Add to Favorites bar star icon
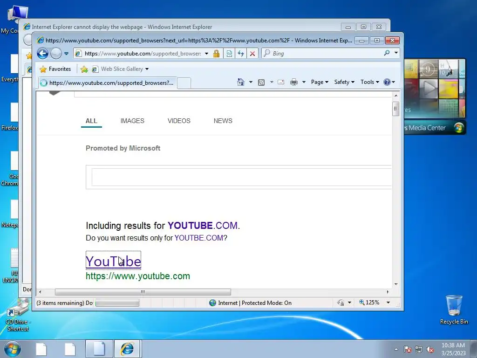The height and width of the screenshot is (358, 477). pos(84,69)
